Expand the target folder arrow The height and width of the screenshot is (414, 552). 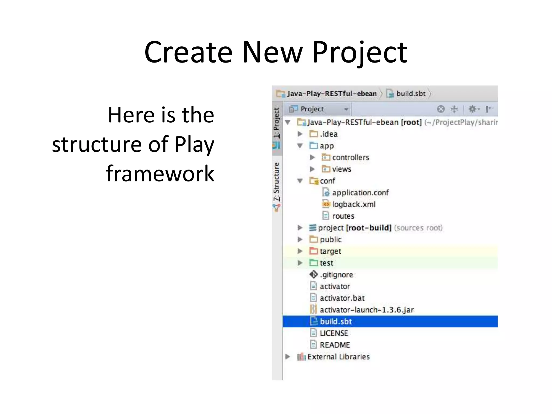300,251
